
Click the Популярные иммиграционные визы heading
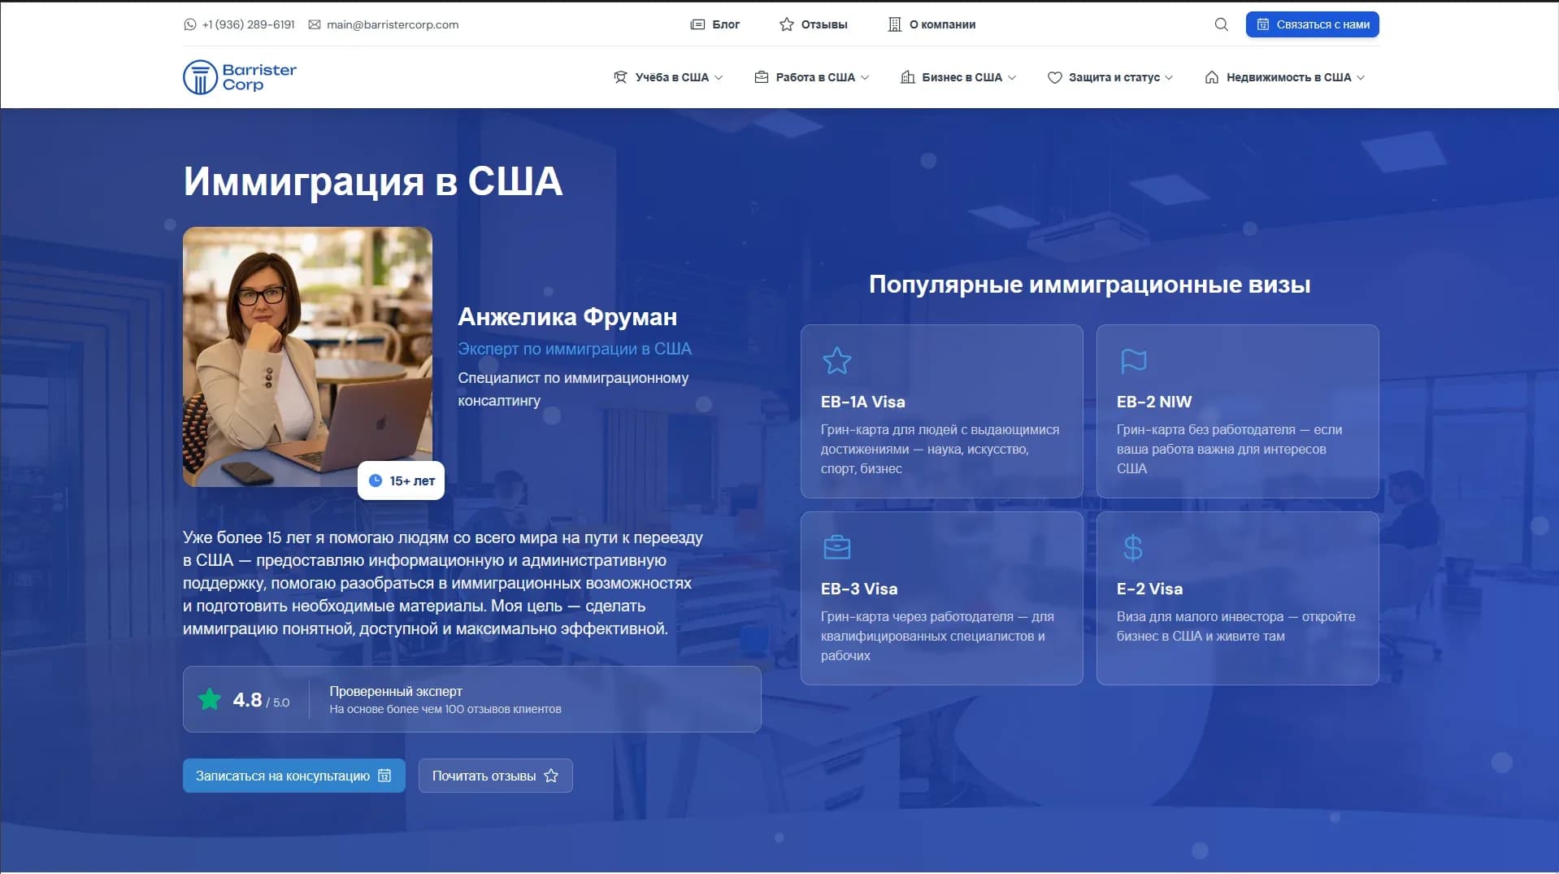pos(1089,285)
